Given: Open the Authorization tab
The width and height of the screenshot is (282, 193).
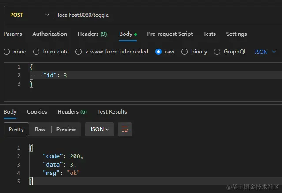Looking at the screenshot, I should pos(49,34).
